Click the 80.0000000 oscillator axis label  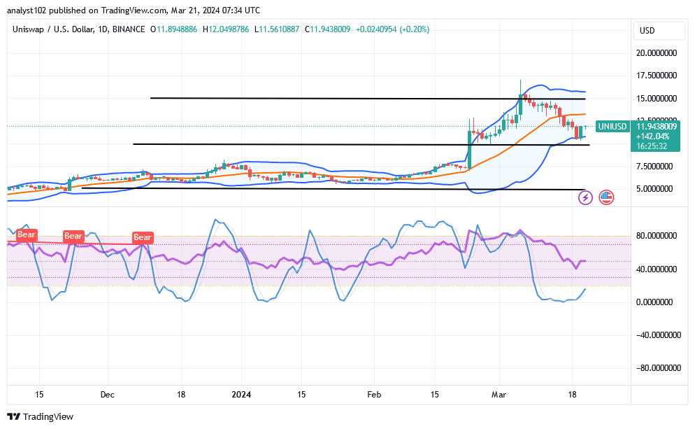pos(657,236)
